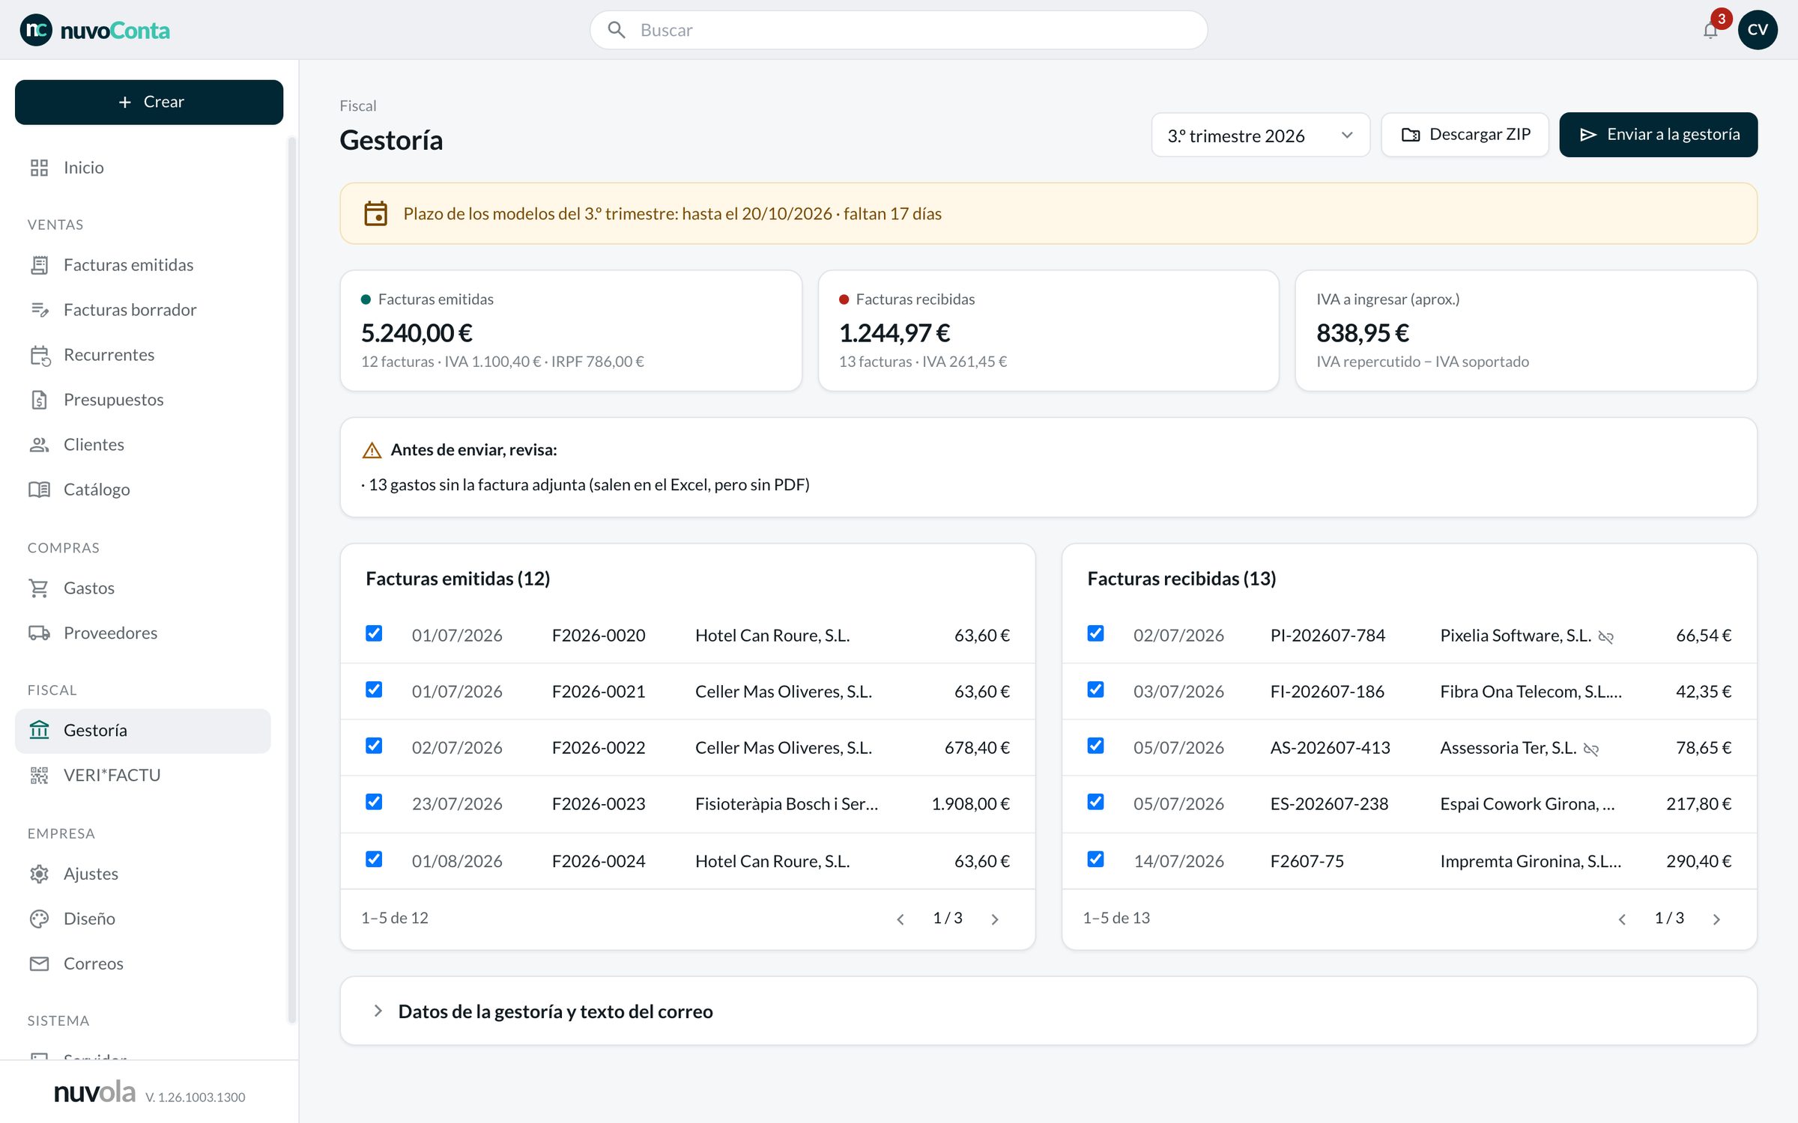Uncheck received invoice AS-202607-413 checkbox
The image size is (1798, 1123).
click(1095, 746)
